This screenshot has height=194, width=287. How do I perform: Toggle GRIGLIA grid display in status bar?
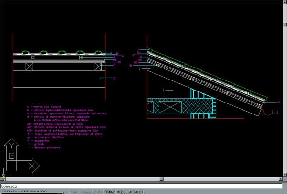86,192
